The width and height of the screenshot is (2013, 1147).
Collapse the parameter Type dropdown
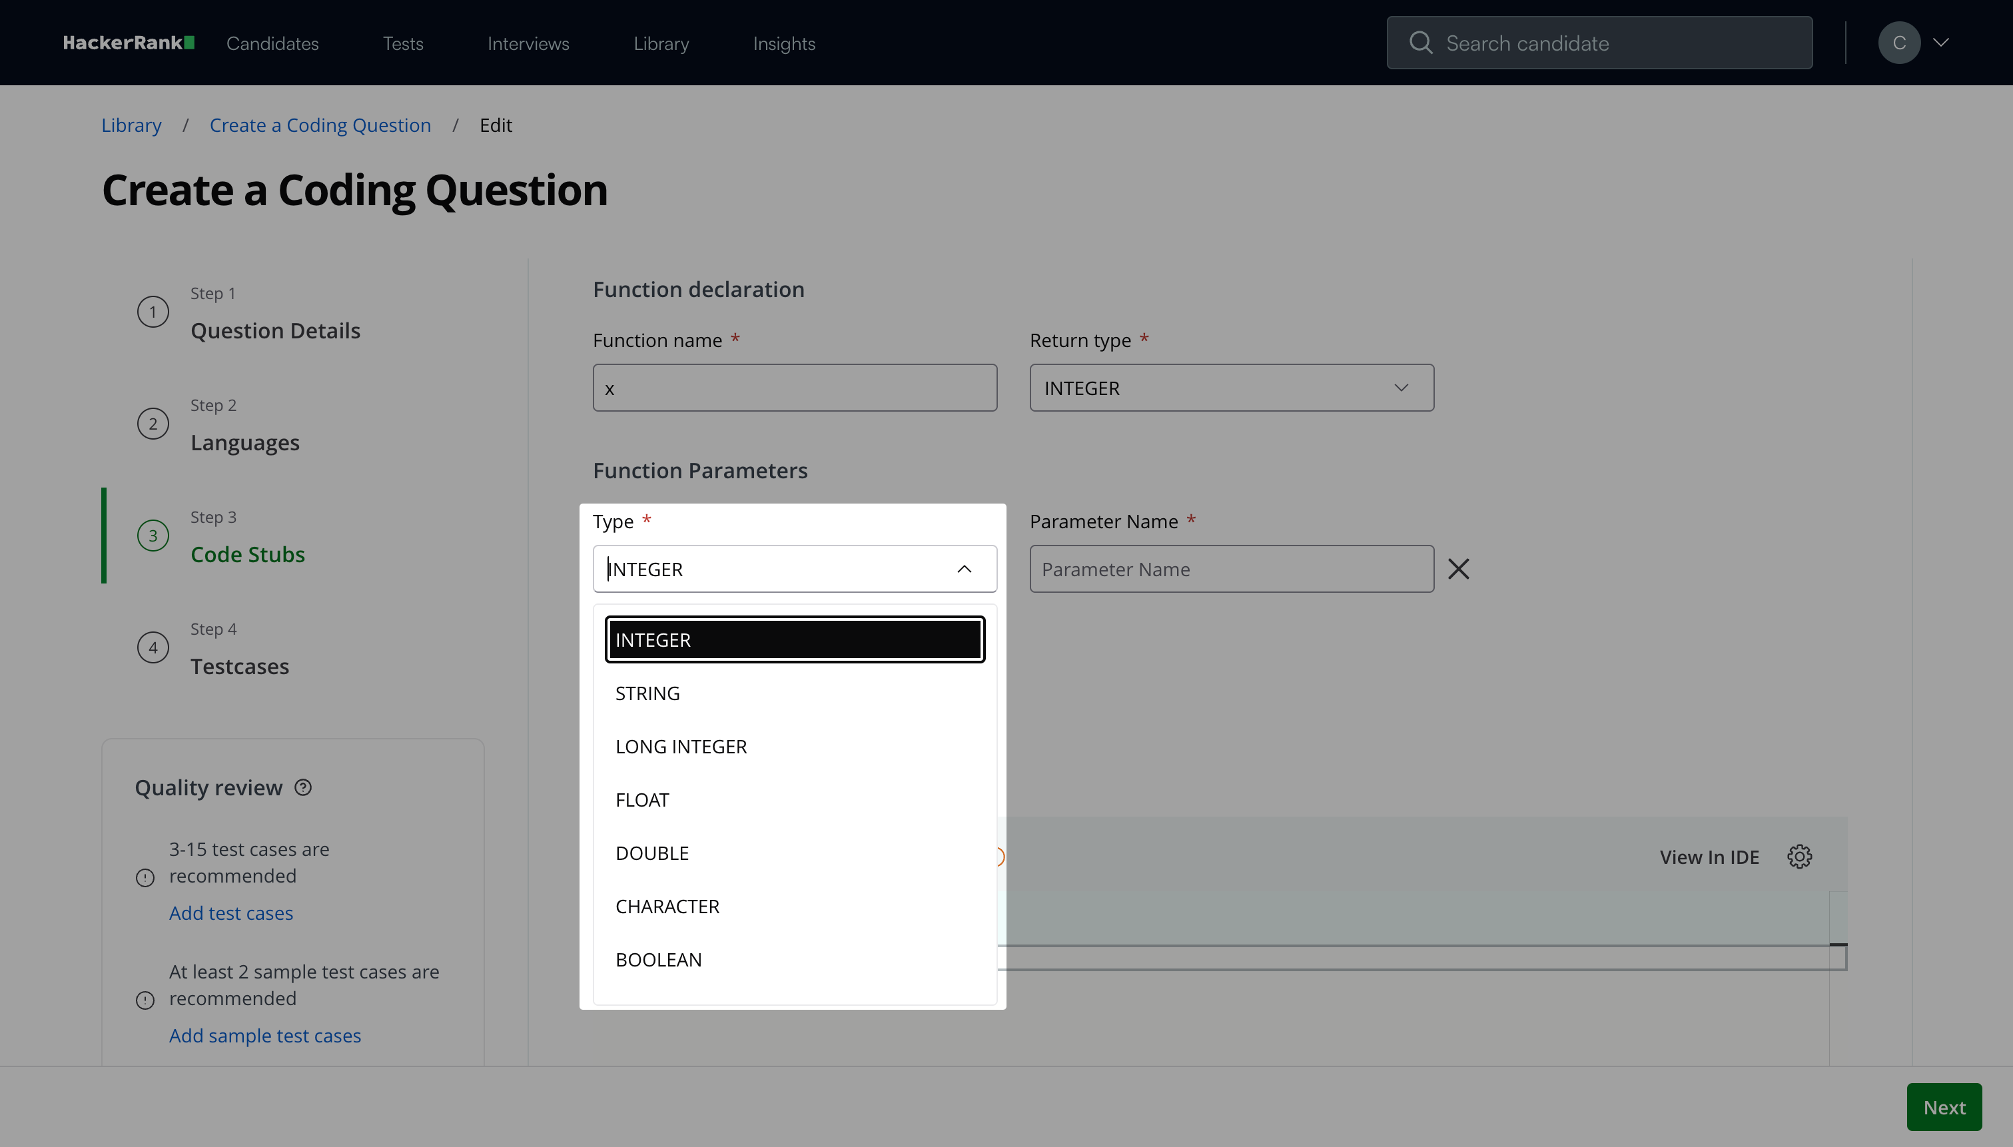(x=964, y=569)
